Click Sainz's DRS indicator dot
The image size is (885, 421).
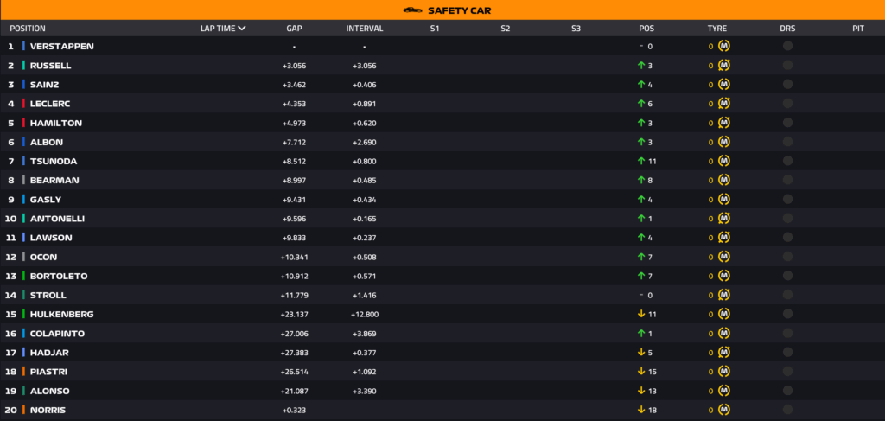point(787,84)
